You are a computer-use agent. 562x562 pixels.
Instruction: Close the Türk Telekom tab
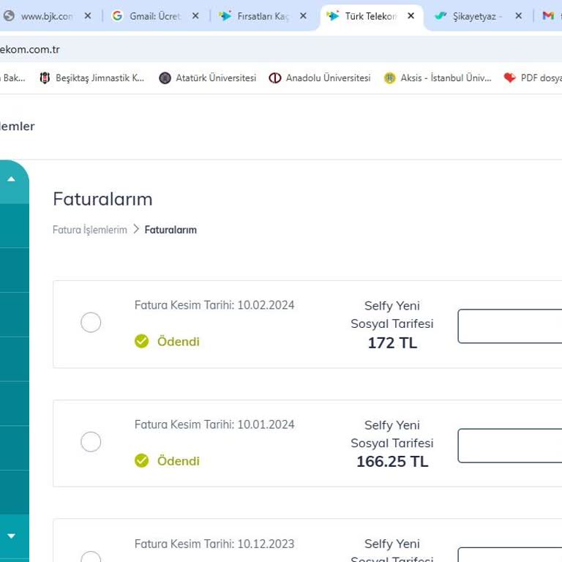click(x=411, y=16)
